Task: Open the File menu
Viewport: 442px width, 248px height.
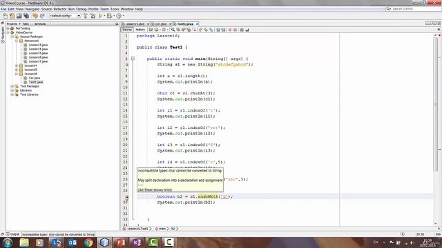Action: pos(3,9)
